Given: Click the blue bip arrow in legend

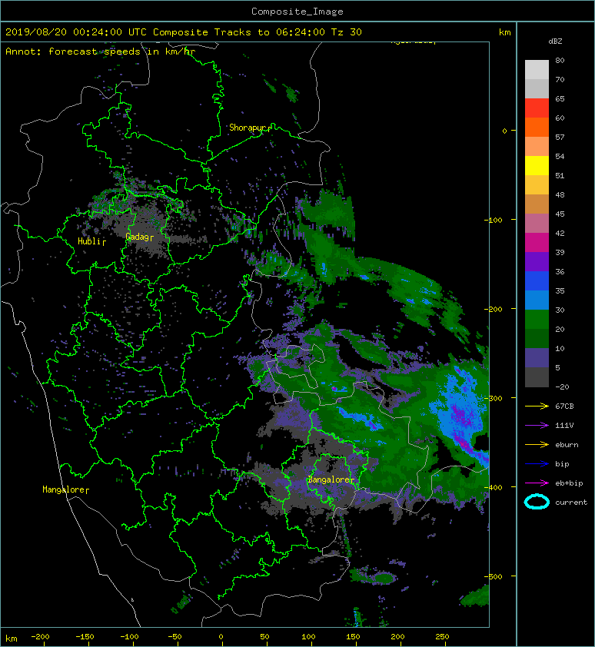Looking at the screenshot, I should pos(537,464).
